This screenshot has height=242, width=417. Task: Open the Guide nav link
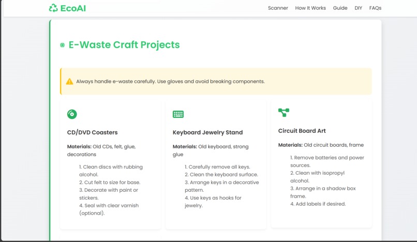340,8
